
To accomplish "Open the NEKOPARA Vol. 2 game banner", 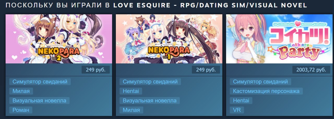I will tap(59, 39).
